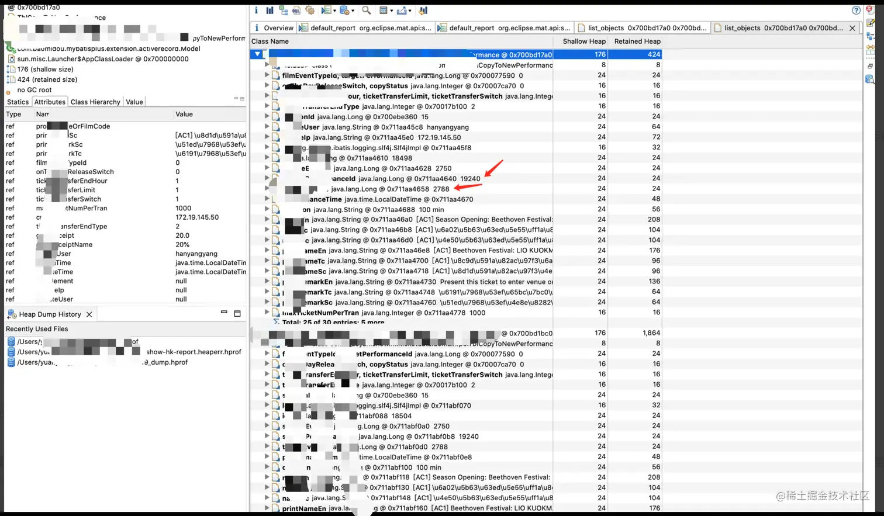Switch to the Class Hierarchy tab
The height and width of the screenshot is (516, 884).
coord(95,102)
